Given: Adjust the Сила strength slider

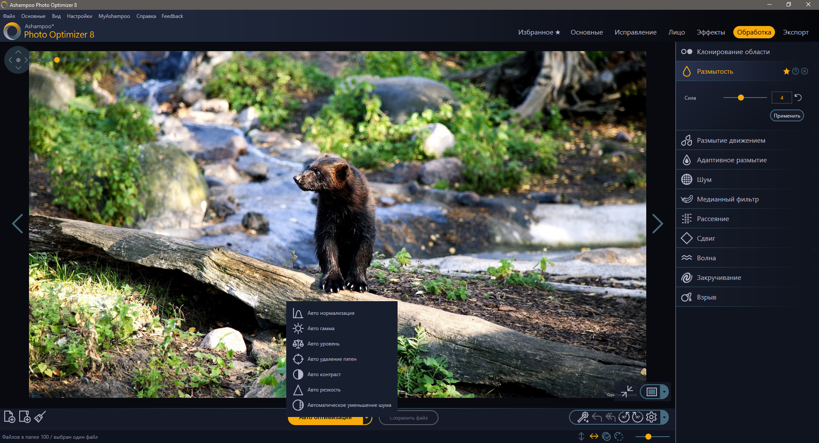Looking at the screenshot, I should (x=741, y=98).
